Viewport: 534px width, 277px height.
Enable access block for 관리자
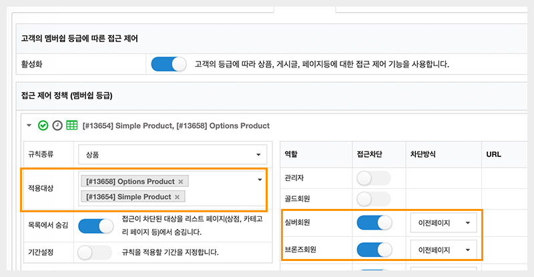click(374, 178)
